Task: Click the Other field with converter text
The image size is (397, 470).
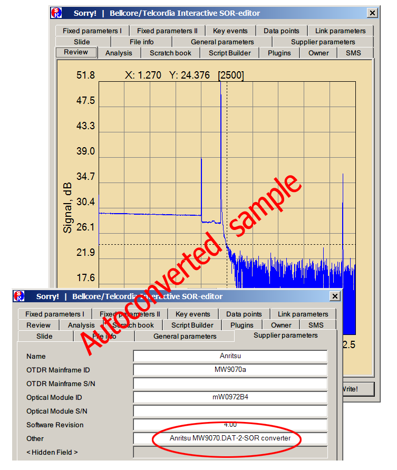Action: [230, 438]
